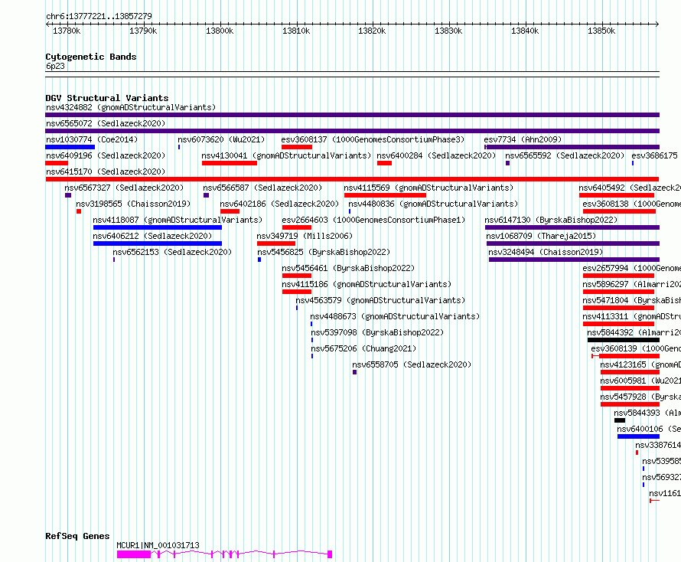Click the nsv4324882 gnomAD variant label
The image size is (681, 562).
[131, 107]
